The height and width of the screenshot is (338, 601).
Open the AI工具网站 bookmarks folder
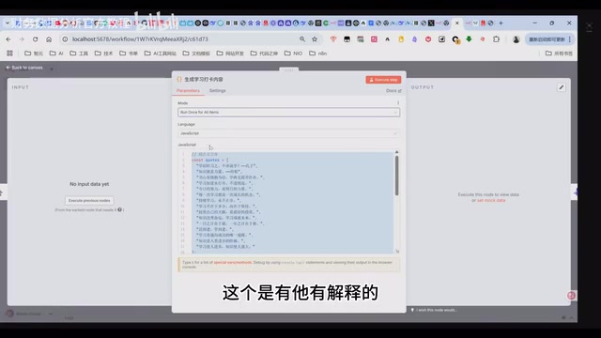(x=161, y=54)
